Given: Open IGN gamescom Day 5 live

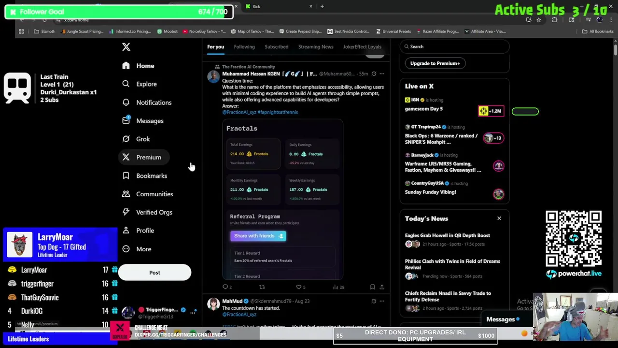Looking at the screenshot, I should click(x=454, y=104).
